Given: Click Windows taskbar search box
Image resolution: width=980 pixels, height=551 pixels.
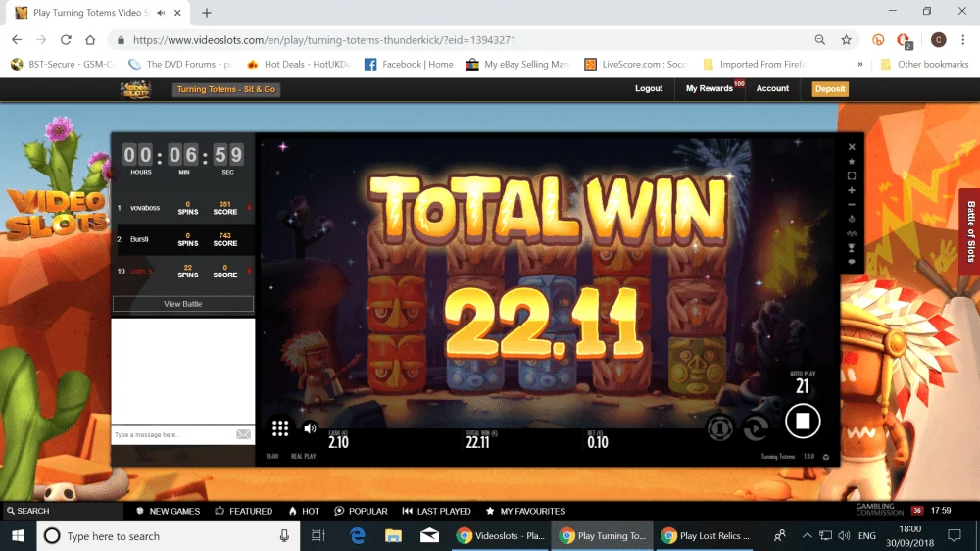Looking at the screenshot, I should click(x=169, y=536).
